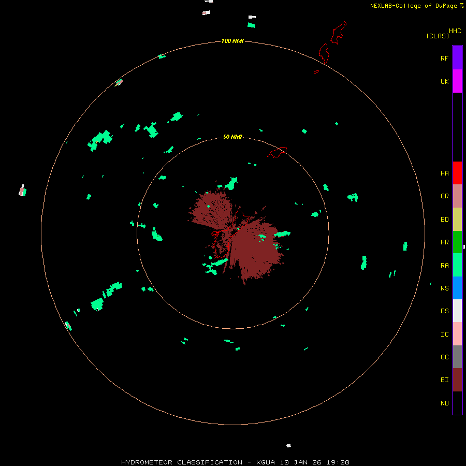Click the 'HHC' product code text
The width and height of the screenshot is (466, 466).
pyautogui.click(x=455, y=31)
